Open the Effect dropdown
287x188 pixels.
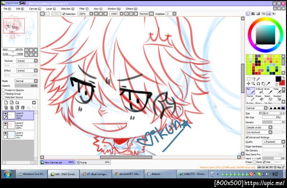click(27, 70)
